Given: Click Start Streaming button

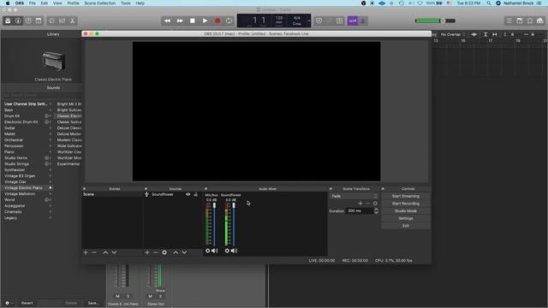Looking at the screenshot, I should click(405, 196).
